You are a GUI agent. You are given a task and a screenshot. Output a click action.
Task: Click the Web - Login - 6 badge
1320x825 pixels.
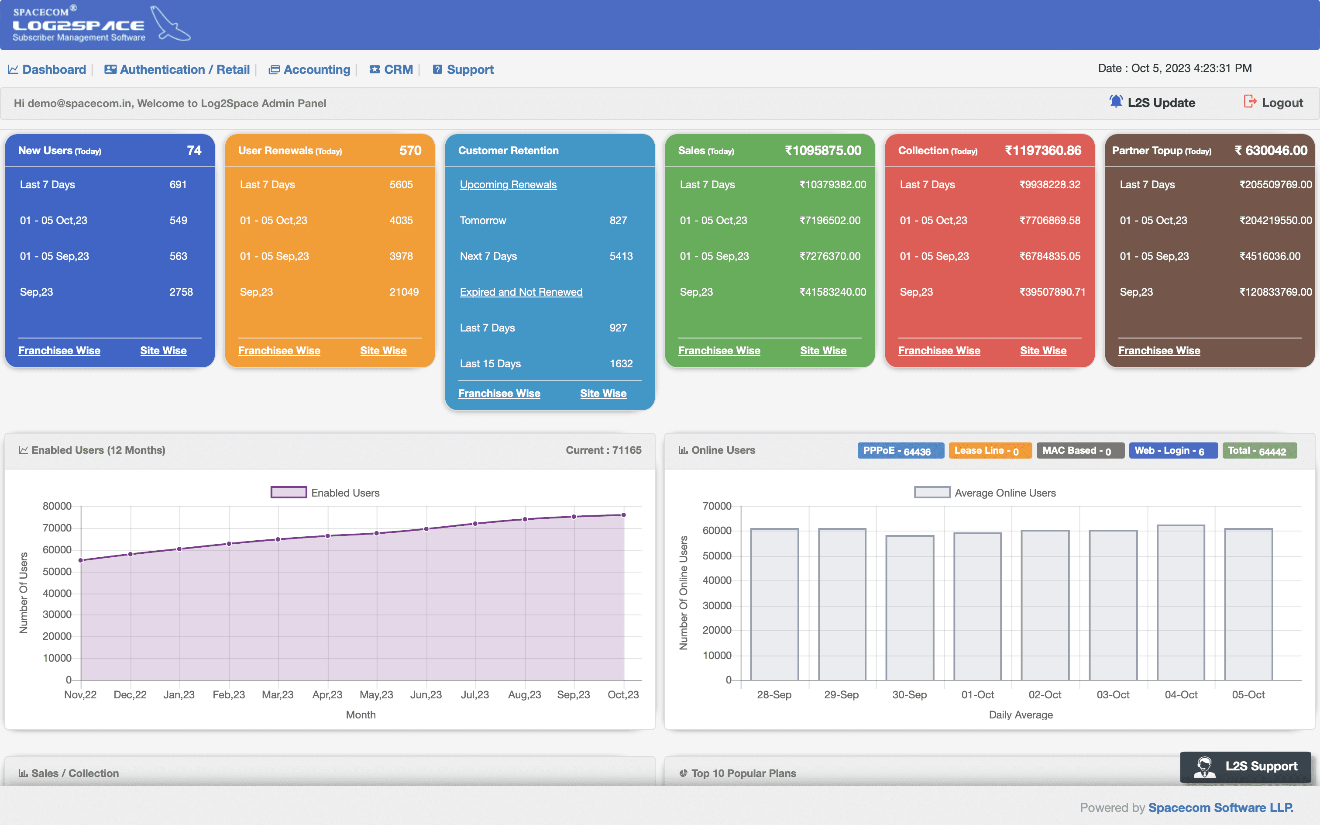1173,451
